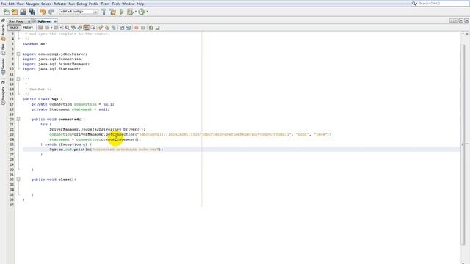The height and width of the screenshot is (264, 470).
Task: Toggle bookmark on current line
Action: (x=114, y=28)
